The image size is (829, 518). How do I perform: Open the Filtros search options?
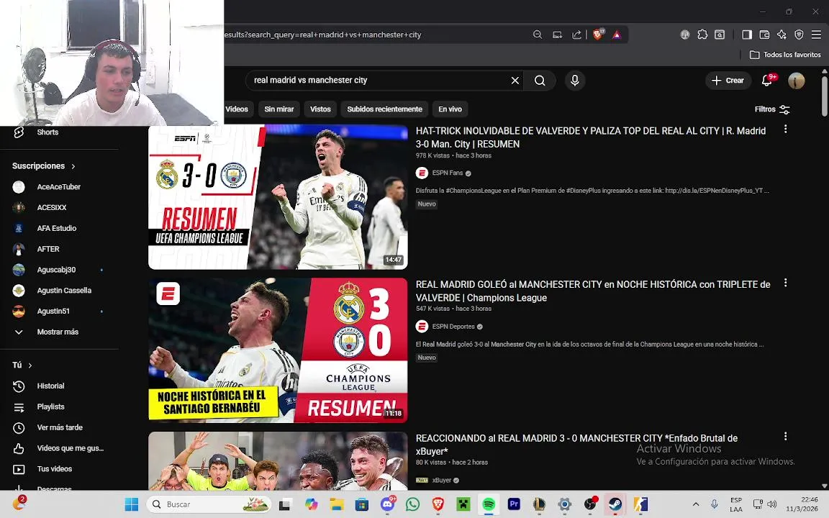772,109
